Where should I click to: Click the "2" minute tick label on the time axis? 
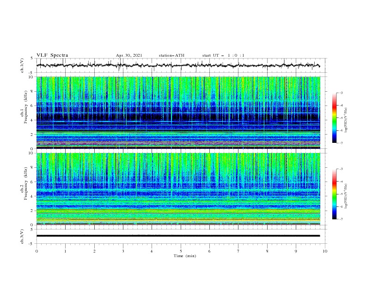pyautogui.click(x=94, y=251)
